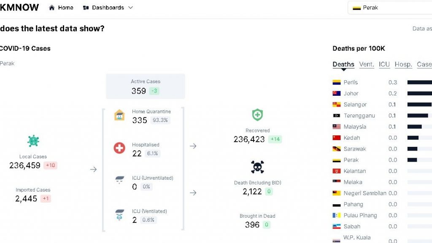
Task: Switch to the Hosp. tab
Action: coord(403,65)
